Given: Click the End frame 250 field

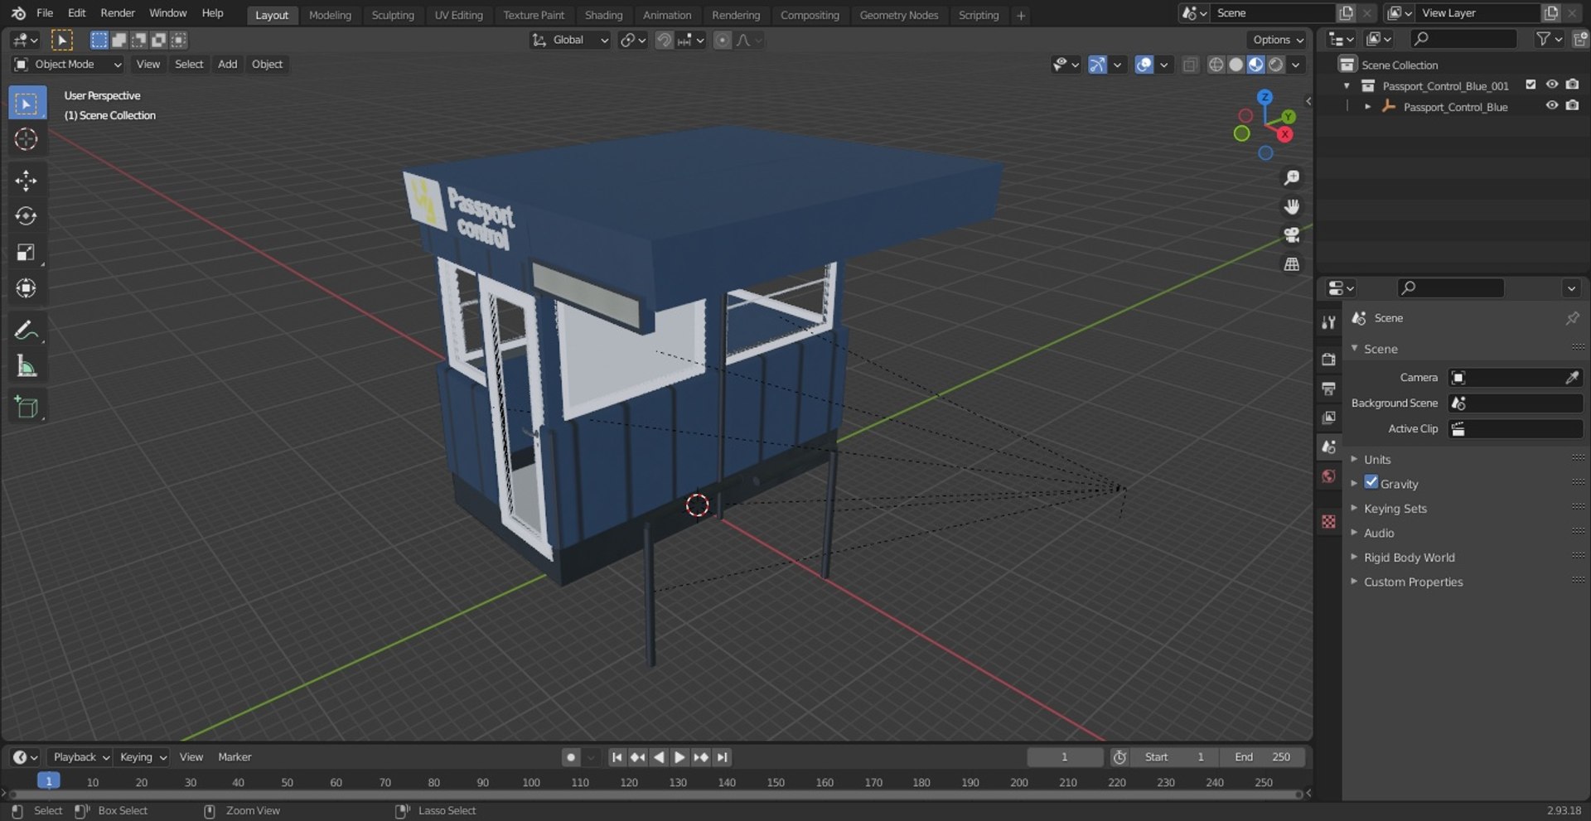Looking at the screenshot, I should point(1262,757).
